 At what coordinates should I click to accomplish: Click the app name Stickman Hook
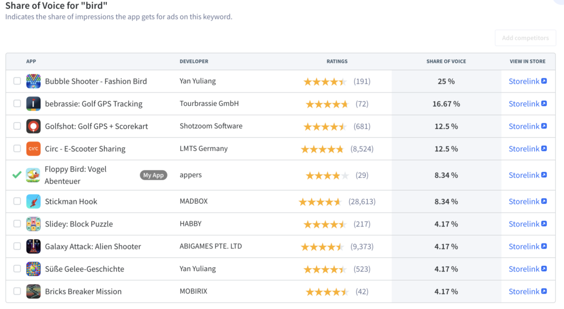pos(71,202)
